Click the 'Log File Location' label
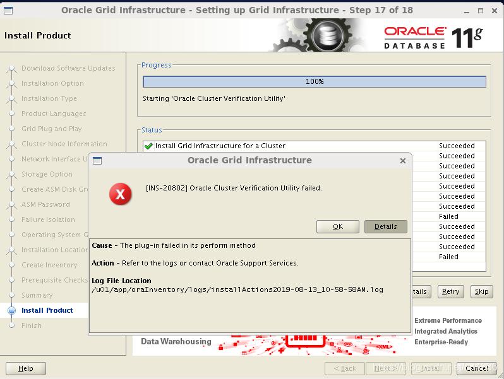Viewport: 504px width, 379px height. [121, 281]
